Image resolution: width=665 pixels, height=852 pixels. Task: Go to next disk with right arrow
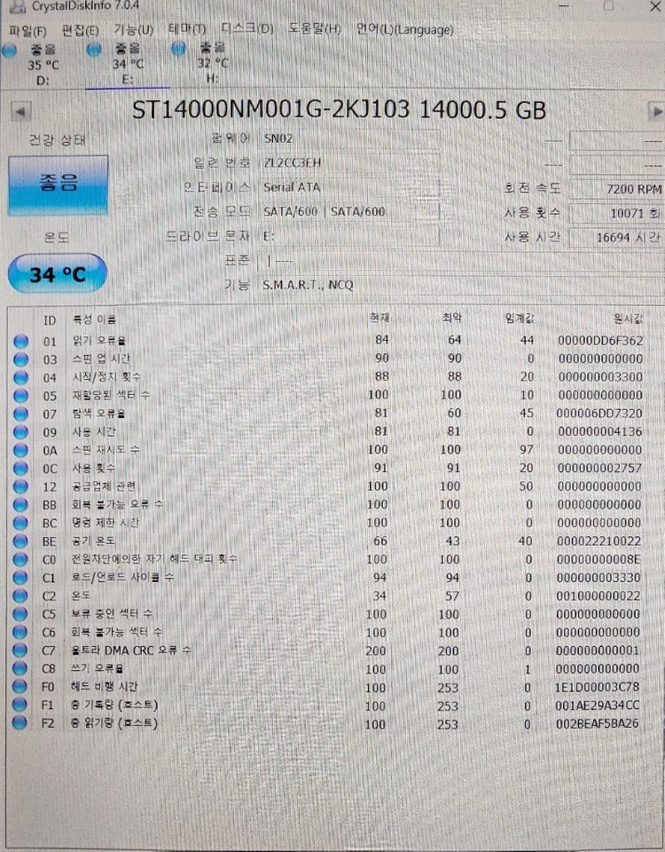(656, 113)
